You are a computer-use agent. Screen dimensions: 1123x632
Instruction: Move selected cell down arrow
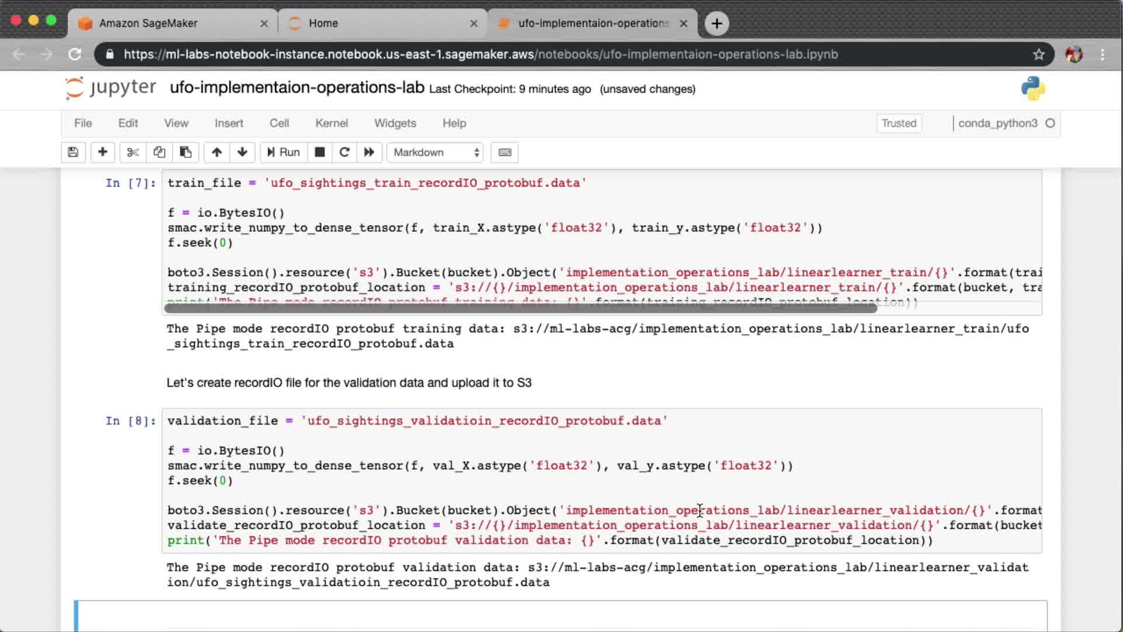(x=242, y=152)
